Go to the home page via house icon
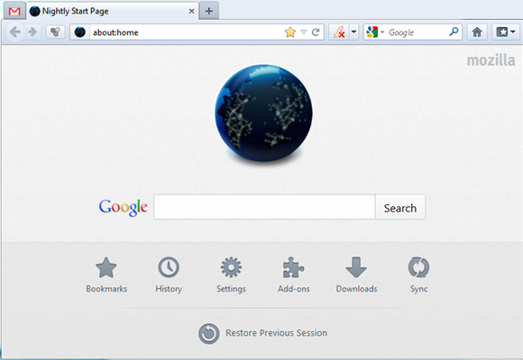This screenshot has height=360, width=523. (477, 32)
